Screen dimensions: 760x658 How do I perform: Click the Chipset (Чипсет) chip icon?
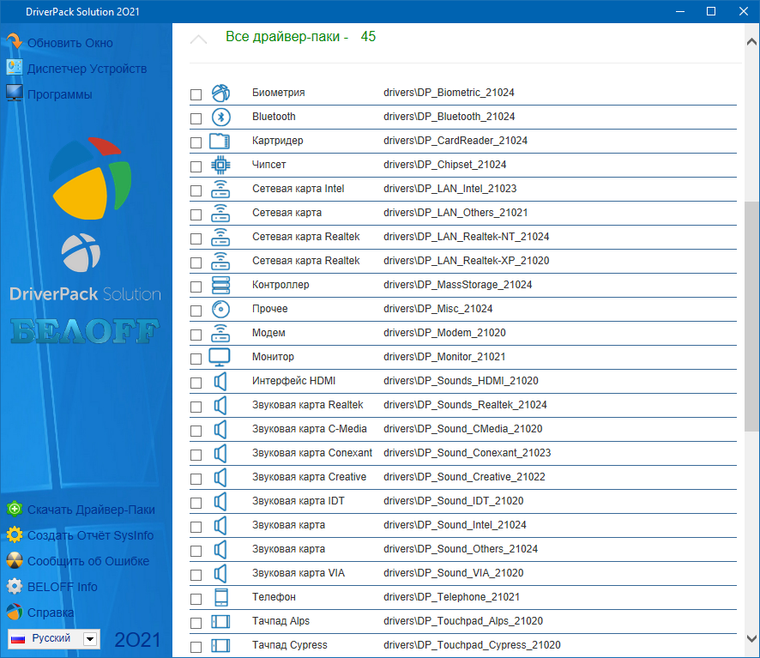(x=220, y=165)
